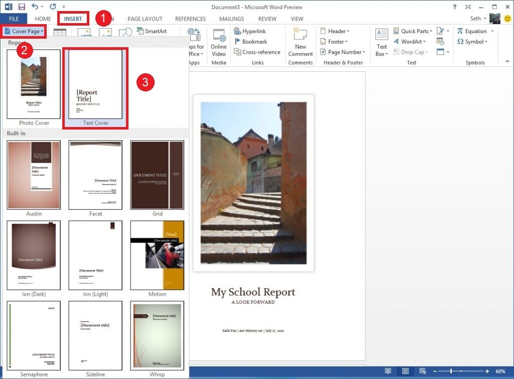Open the Cover Page dropdown

coord(23,31)
